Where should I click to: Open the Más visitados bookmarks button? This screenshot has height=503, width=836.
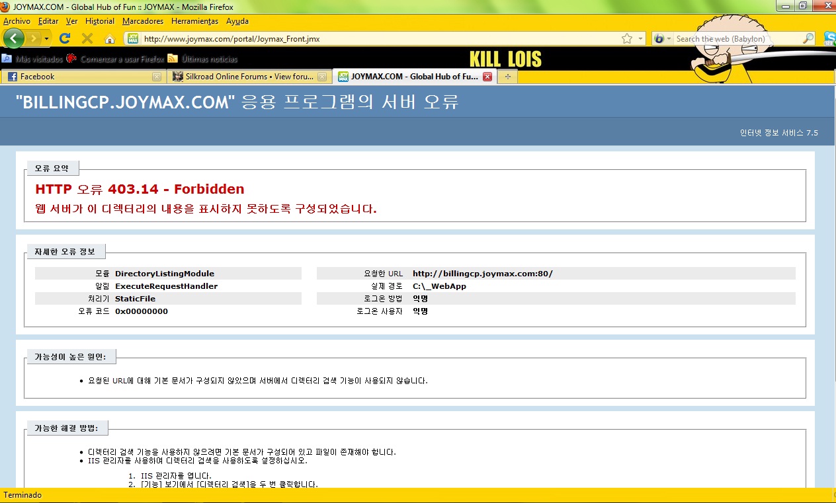point(33,59)
